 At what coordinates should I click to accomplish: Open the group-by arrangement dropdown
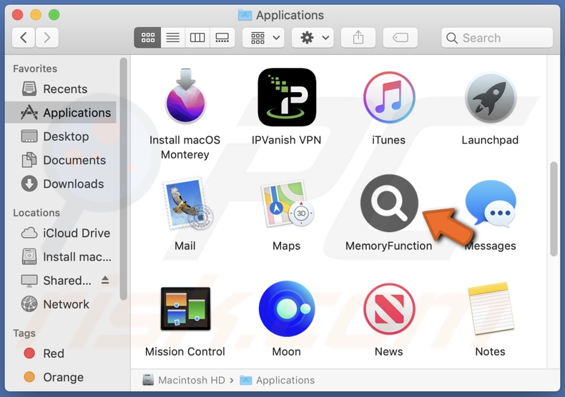tap(263, 37)
